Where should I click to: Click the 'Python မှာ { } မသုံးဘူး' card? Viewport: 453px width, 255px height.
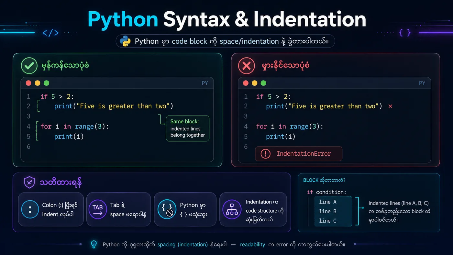185,209
